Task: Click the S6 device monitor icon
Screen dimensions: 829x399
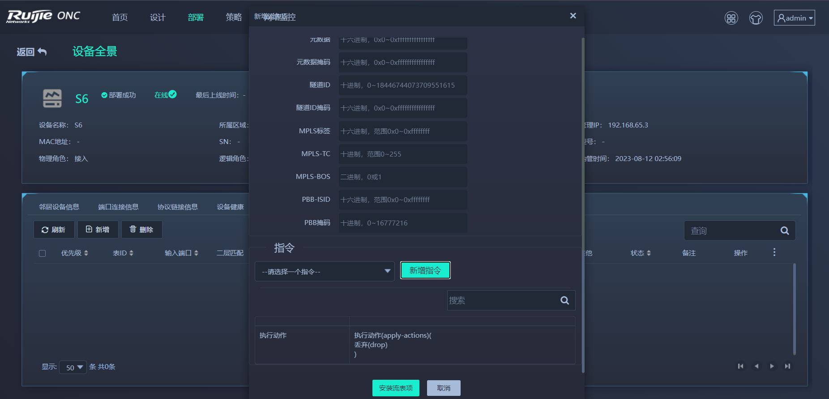Action: click(x=52, y=98)
